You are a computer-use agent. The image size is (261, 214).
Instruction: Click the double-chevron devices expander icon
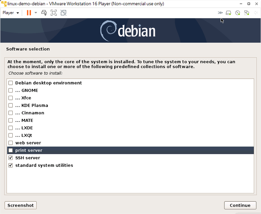[x=220, y=13]
